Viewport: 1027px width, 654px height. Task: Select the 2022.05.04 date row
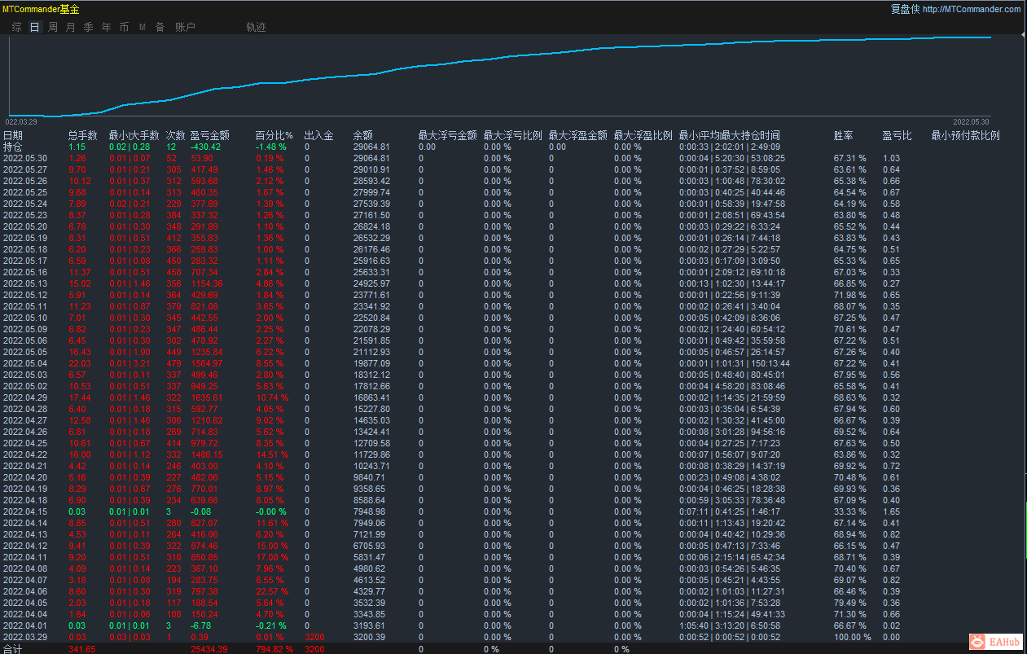coord(25,363)
